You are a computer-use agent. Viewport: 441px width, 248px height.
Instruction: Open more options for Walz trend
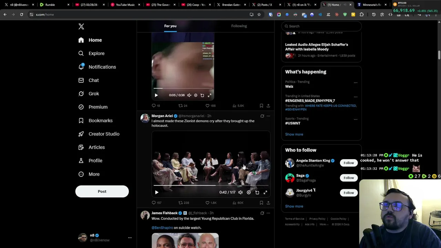tap(356, 83)
